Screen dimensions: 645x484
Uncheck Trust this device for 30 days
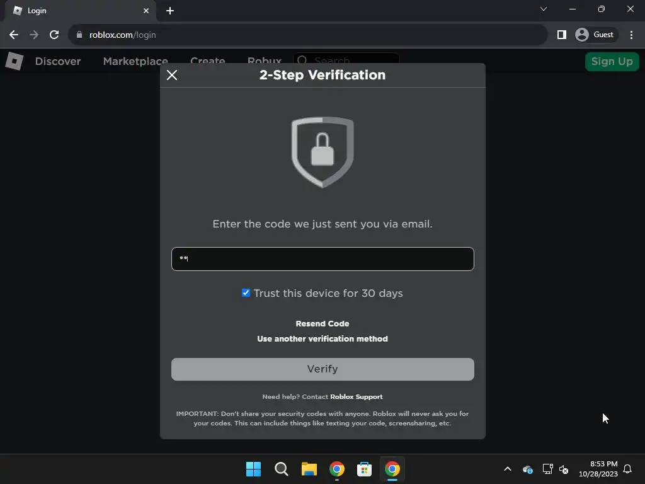coord(246,292)
